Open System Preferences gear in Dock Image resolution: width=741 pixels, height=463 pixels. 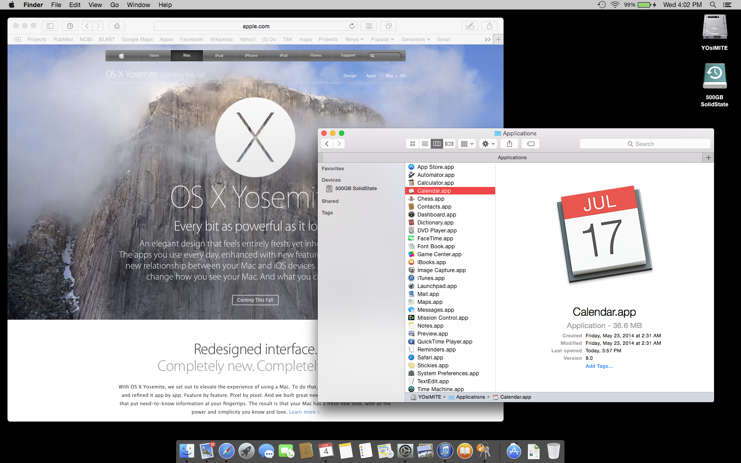click(405, 451)
